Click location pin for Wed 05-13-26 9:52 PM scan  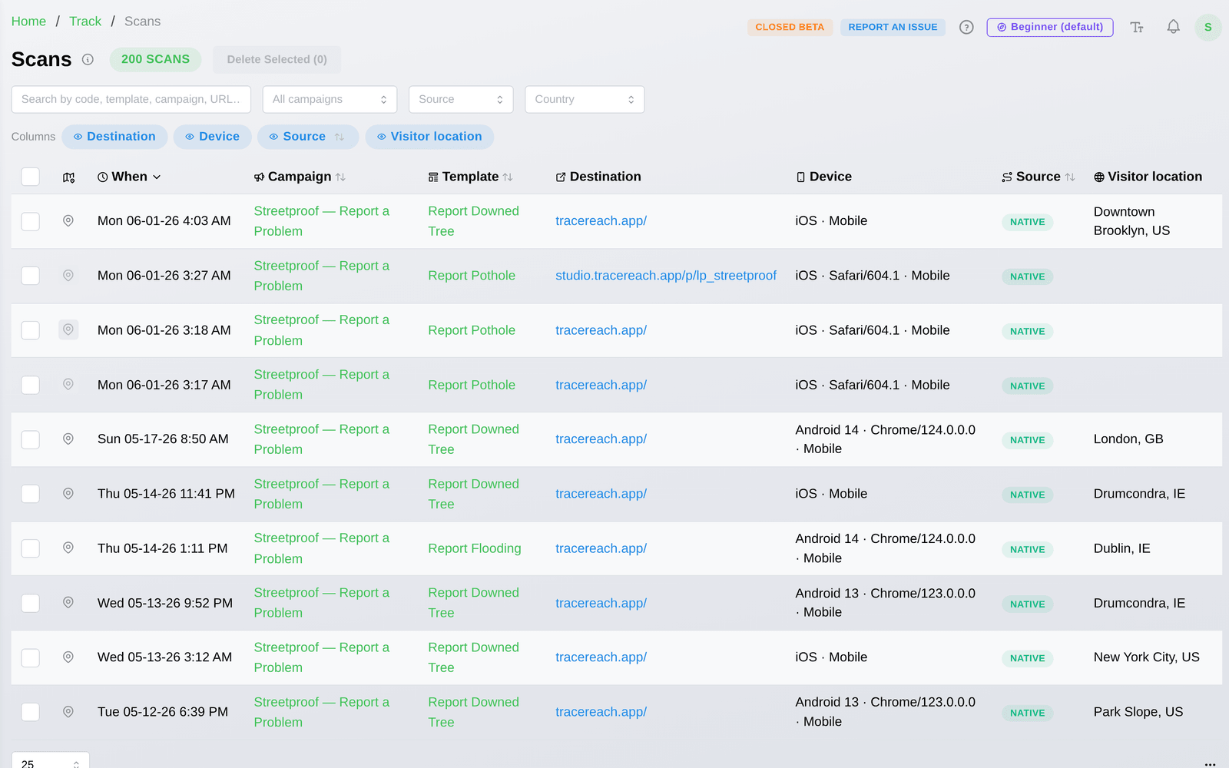(x=68, y=603)
